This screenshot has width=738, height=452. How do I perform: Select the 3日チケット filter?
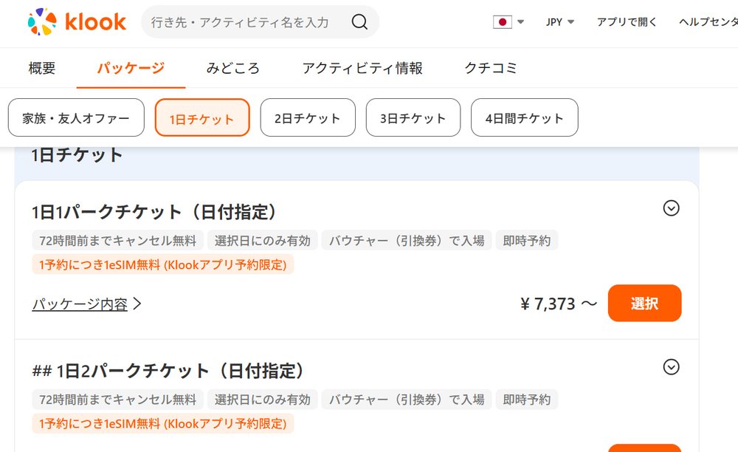pos(413,117)
